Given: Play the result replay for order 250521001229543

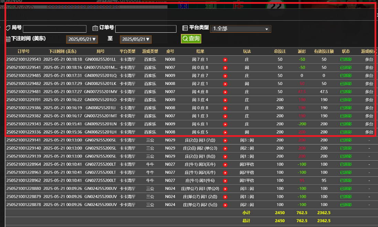Looking at the screenshot, I should click(x=225, y=59).
